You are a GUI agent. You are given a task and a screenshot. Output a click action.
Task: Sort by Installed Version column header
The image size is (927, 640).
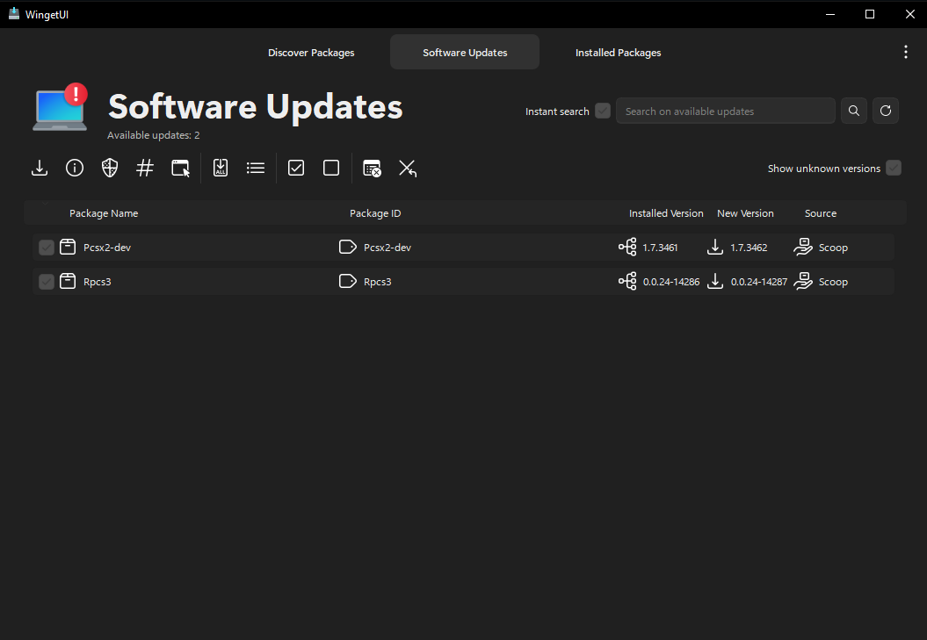pos(666,213)
